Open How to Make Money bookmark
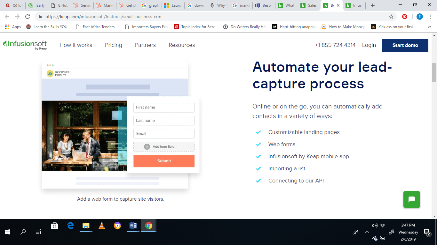 [x=343, y=27]
